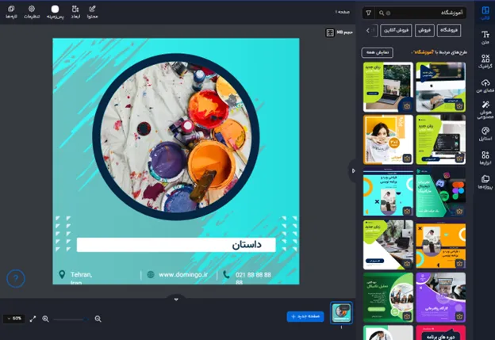The image size is (495, 340).
Task: Collapse the template panel with side arrow
Action: 353,170
